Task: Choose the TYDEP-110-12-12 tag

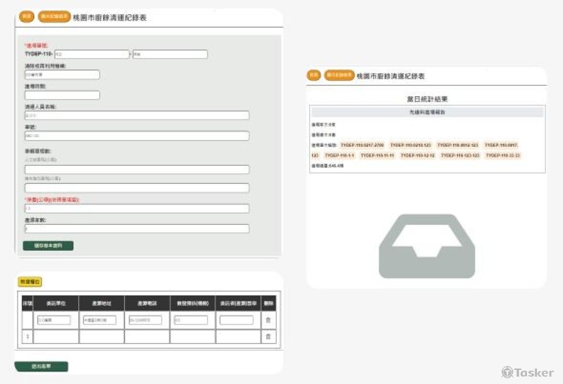Action: 417,155
